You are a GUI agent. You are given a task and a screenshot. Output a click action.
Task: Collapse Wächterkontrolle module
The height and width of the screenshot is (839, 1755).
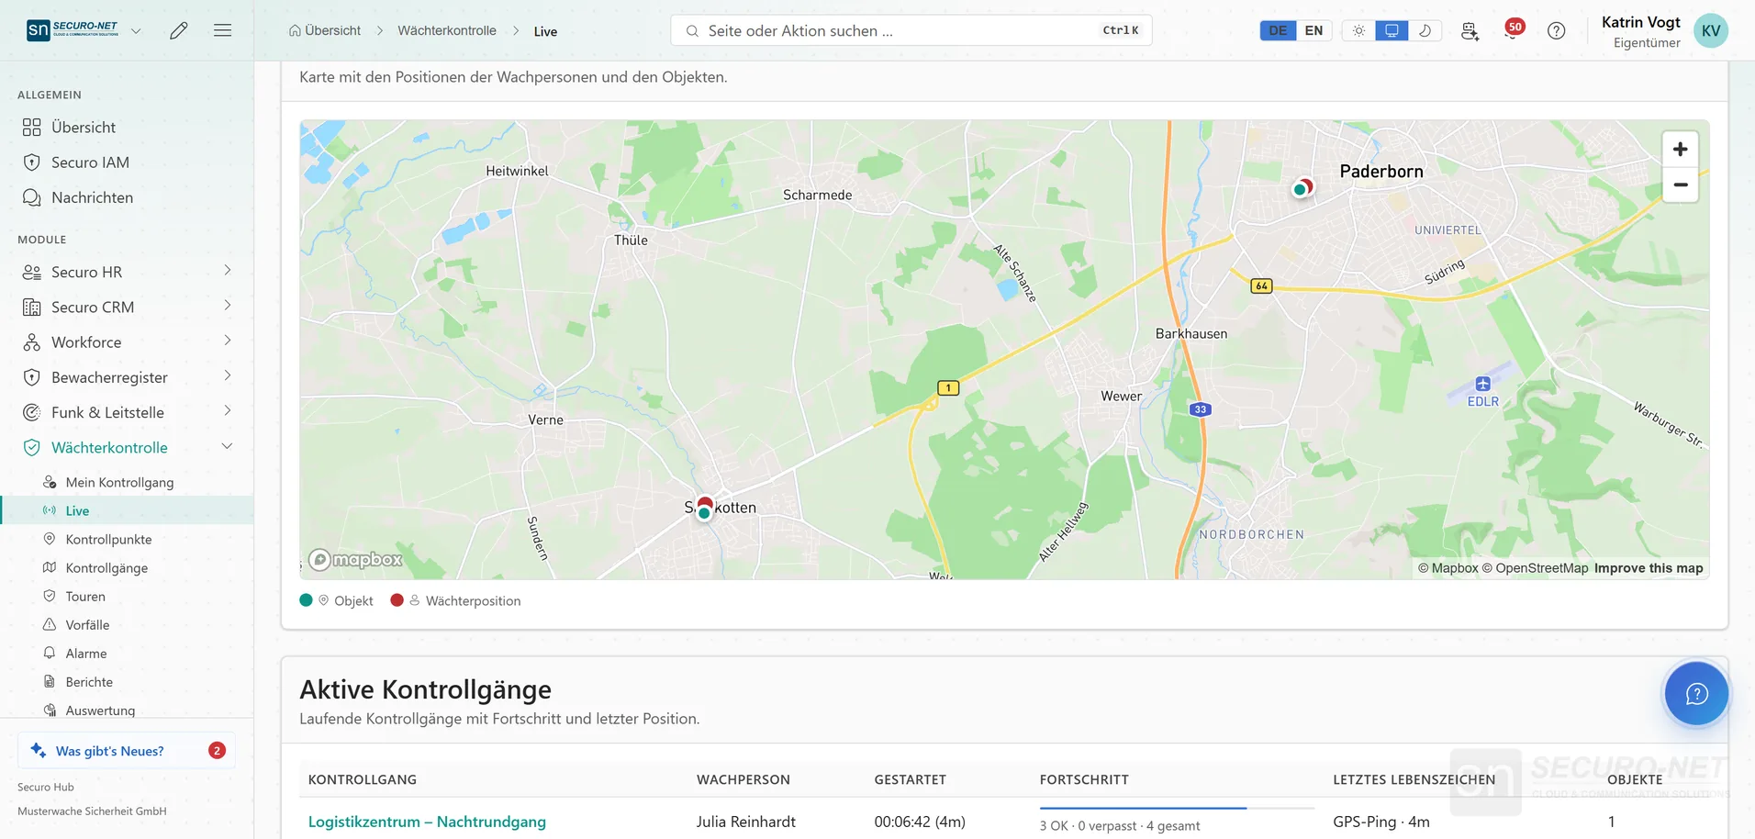127,447
